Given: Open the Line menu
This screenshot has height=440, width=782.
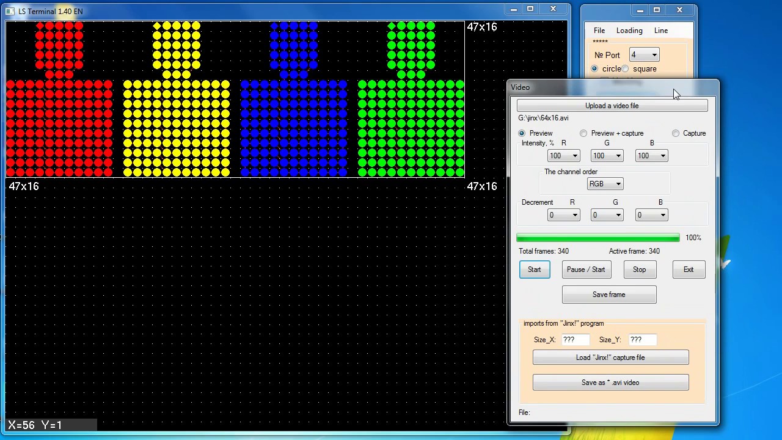Looking at the screenshot, I should [x=661, y=31].
